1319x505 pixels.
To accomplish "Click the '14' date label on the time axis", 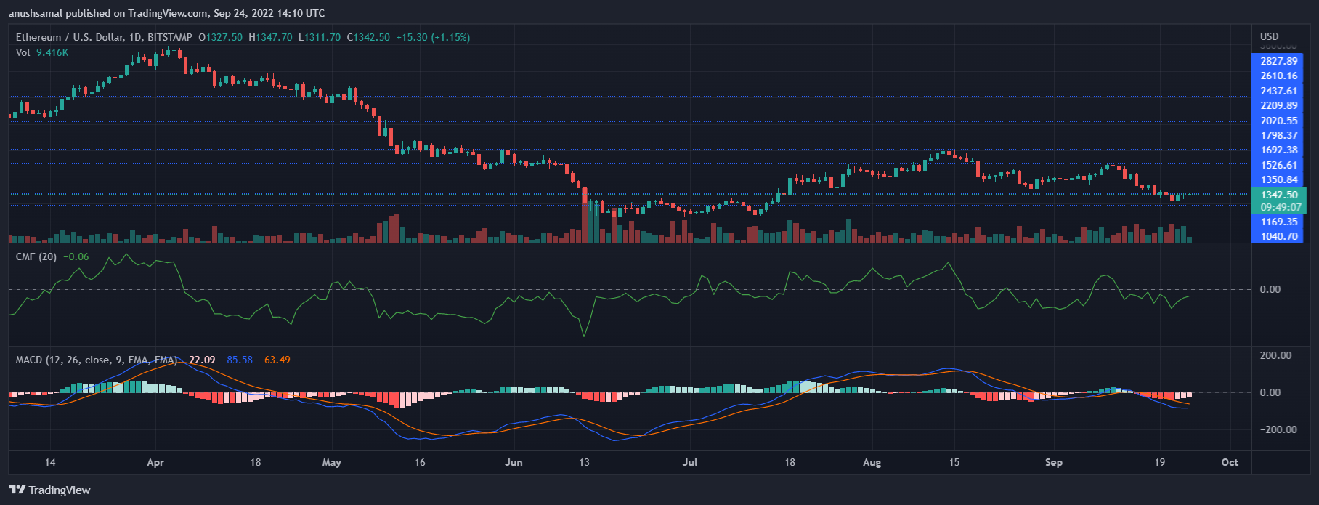I will click(49, 462).
